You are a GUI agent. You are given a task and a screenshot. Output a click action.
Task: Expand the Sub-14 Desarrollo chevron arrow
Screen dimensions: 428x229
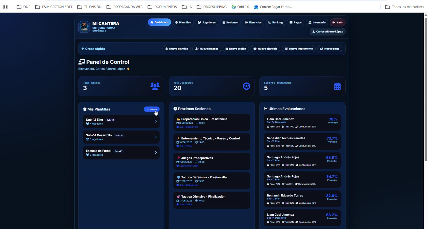156,137
